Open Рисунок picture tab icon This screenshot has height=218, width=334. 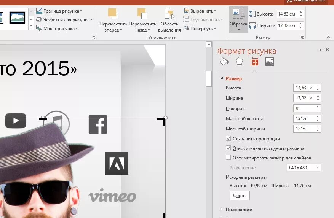click(270, 62)
